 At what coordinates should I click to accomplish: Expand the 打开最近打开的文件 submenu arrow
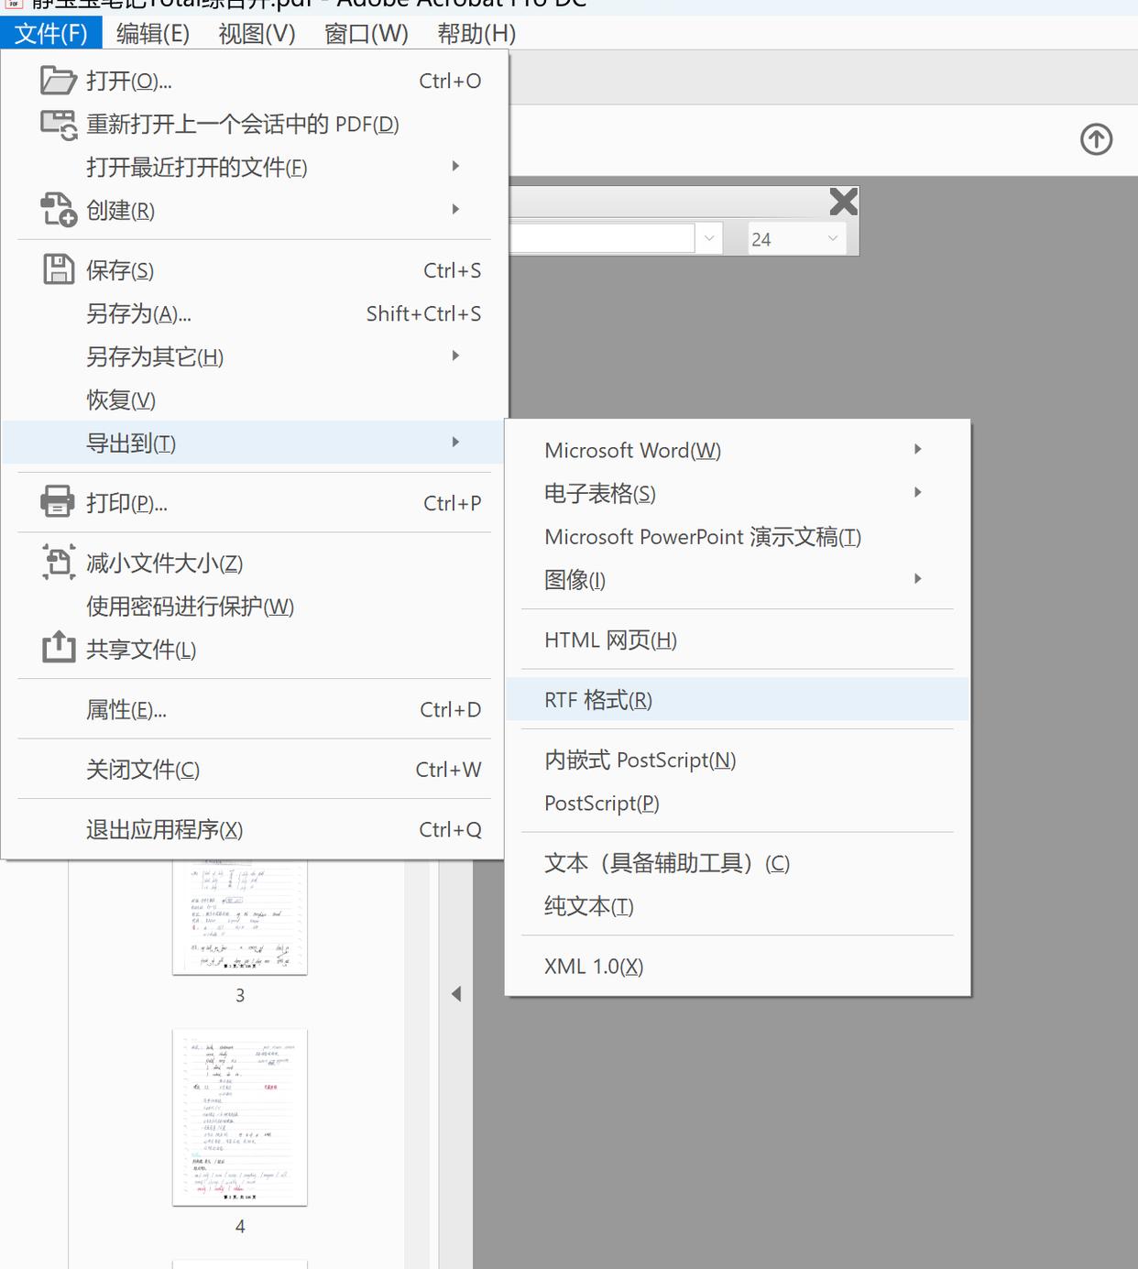(x=455, y=166)
